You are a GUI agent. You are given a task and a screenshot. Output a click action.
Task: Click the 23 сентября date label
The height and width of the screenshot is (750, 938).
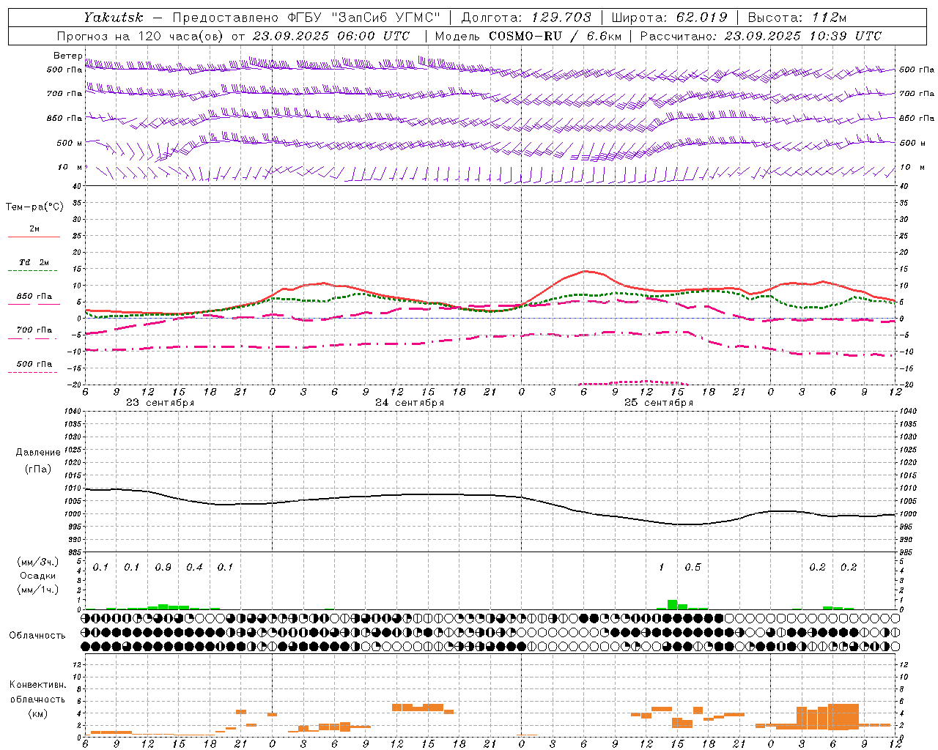[160, 403]
